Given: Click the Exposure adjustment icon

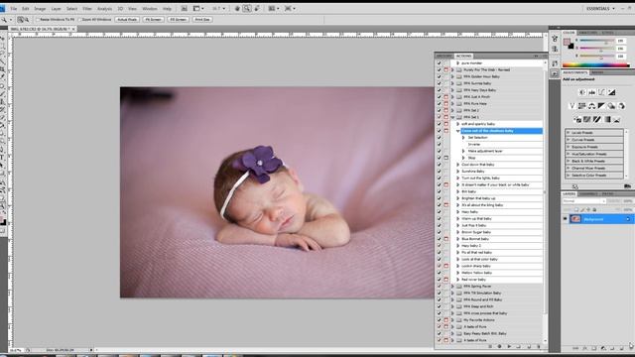Looking at the screenshot, I should pos(611,92).
